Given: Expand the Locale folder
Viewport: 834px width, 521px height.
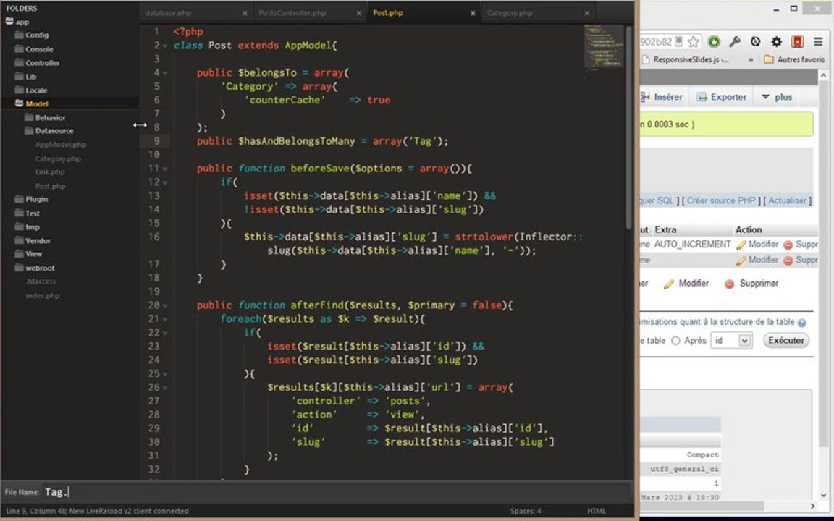Looking at the screenshot, I should pos(31,90).
